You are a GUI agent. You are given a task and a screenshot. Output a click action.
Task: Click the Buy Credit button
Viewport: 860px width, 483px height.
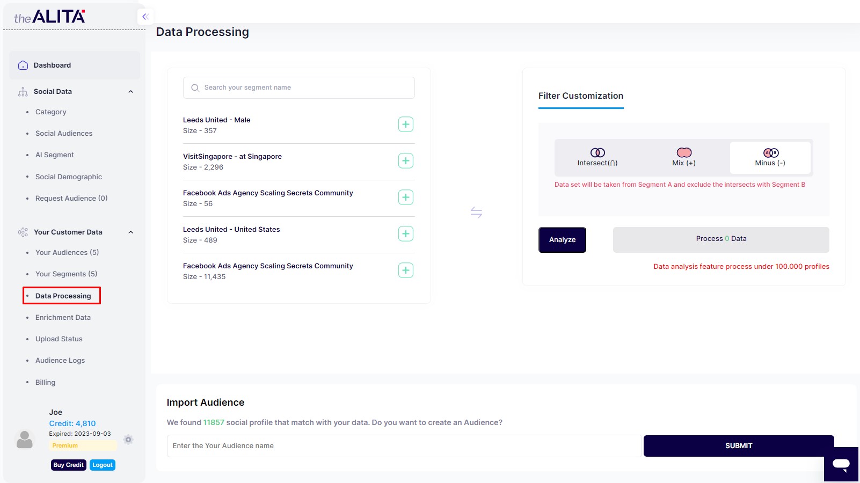click(x=68, y=465)
